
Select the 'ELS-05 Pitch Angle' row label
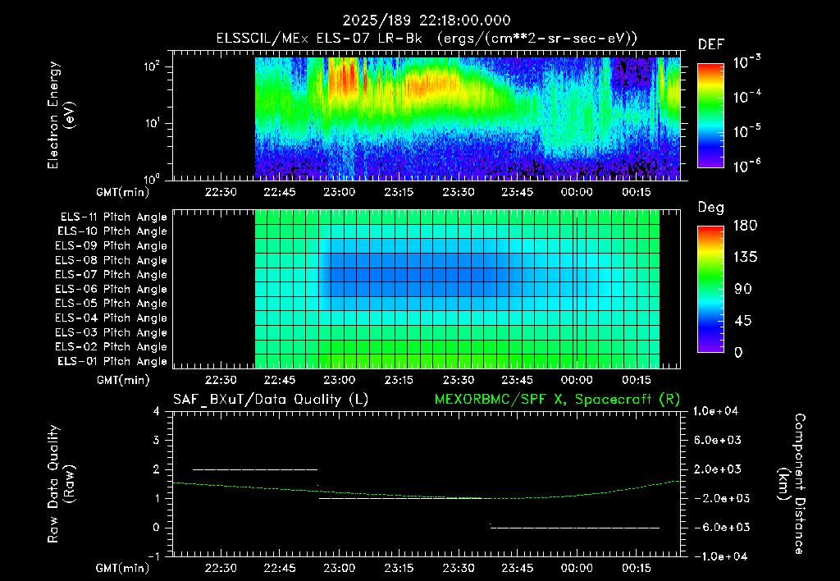pos(111,304)
